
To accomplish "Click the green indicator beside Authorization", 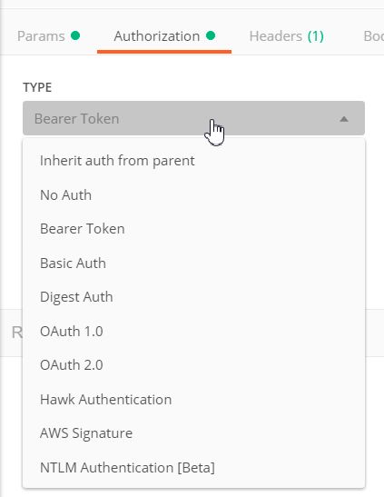I will click(211, 35).
